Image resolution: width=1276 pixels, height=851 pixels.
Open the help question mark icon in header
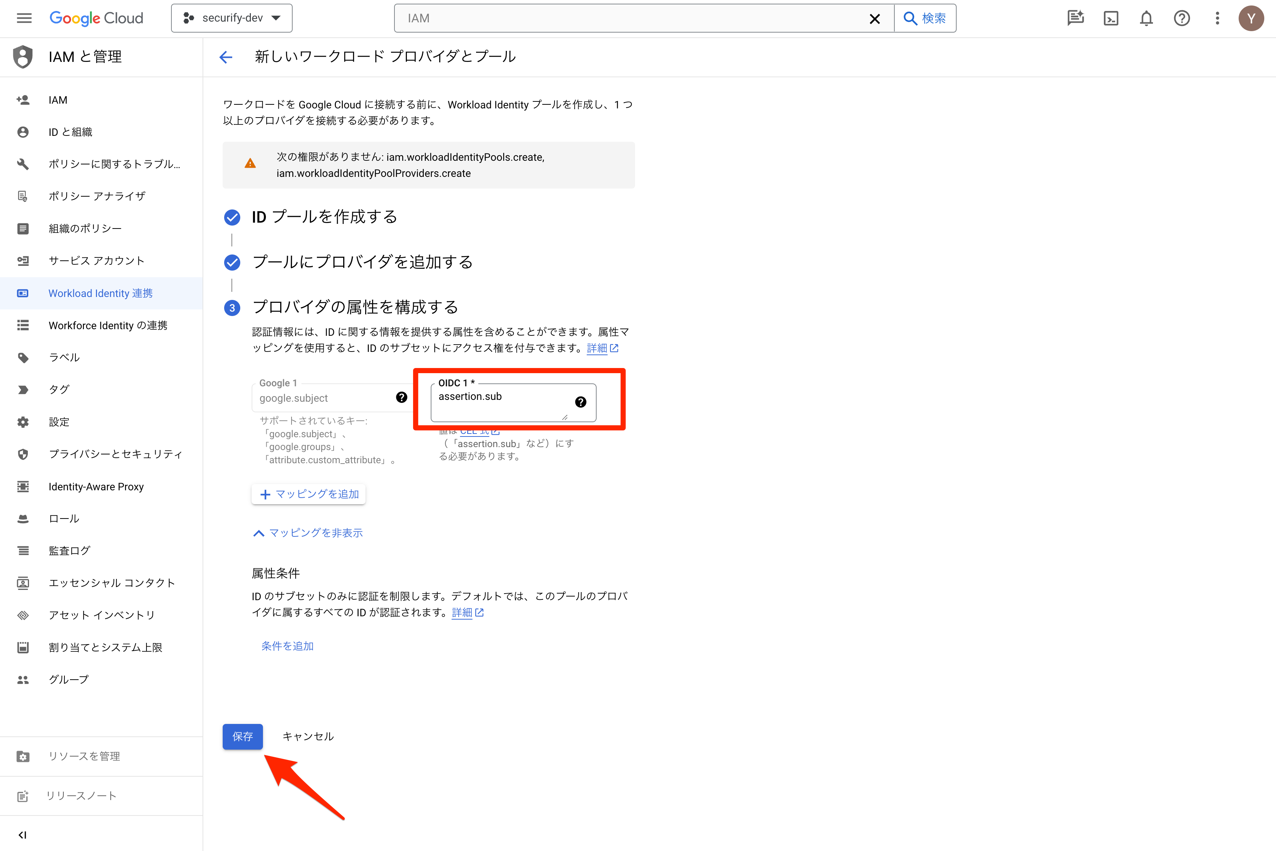coord(1182,18)
